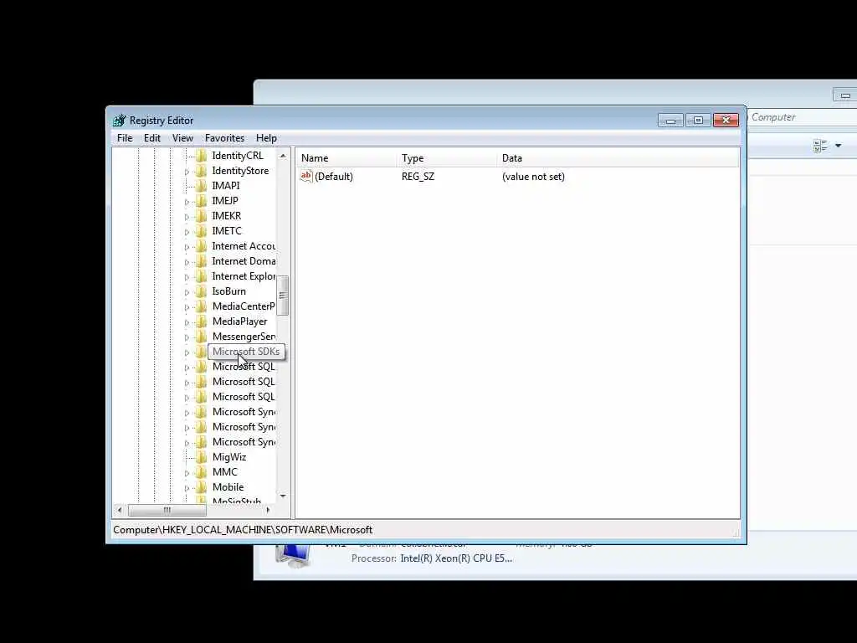Click the REG_SZ type cell
Image resolution: width=857 pixels, height=643 pixels.
tap(418, 177)
